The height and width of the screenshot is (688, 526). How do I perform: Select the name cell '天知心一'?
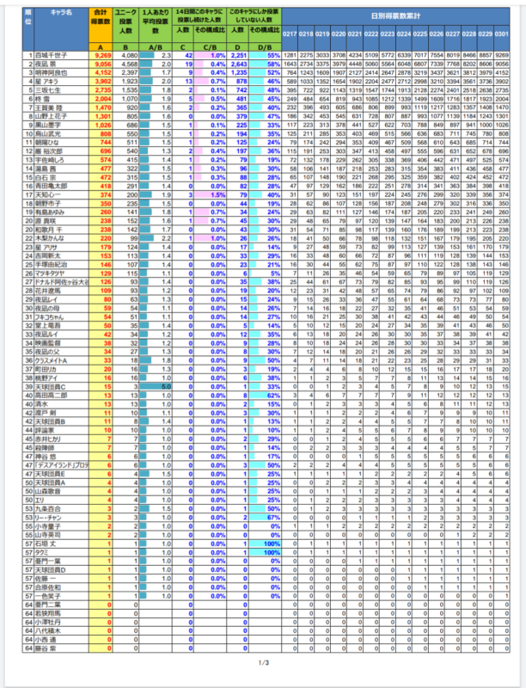[61, 195]
